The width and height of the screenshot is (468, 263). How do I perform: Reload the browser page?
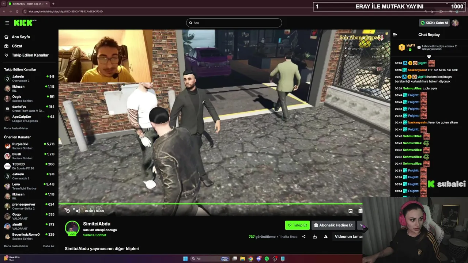pyautogui.click(x=17, y=11)
